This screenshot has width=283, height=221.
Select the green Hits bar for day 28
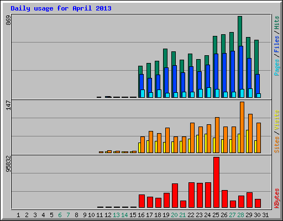pos(240,31)
